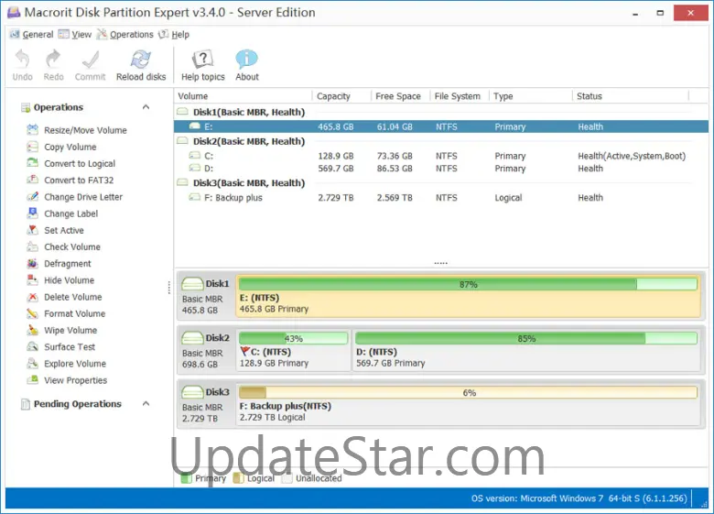Click the OS version text in status bar
714x514 pixels.
tap(579, 498)
